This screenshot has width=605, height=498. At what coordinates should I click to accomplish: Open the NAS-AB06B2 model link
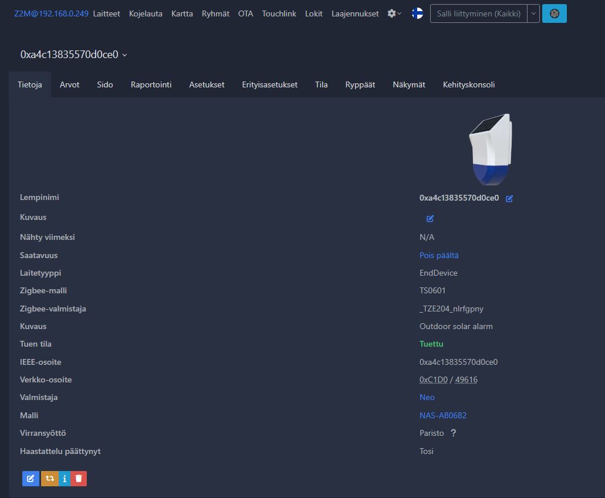442,415
